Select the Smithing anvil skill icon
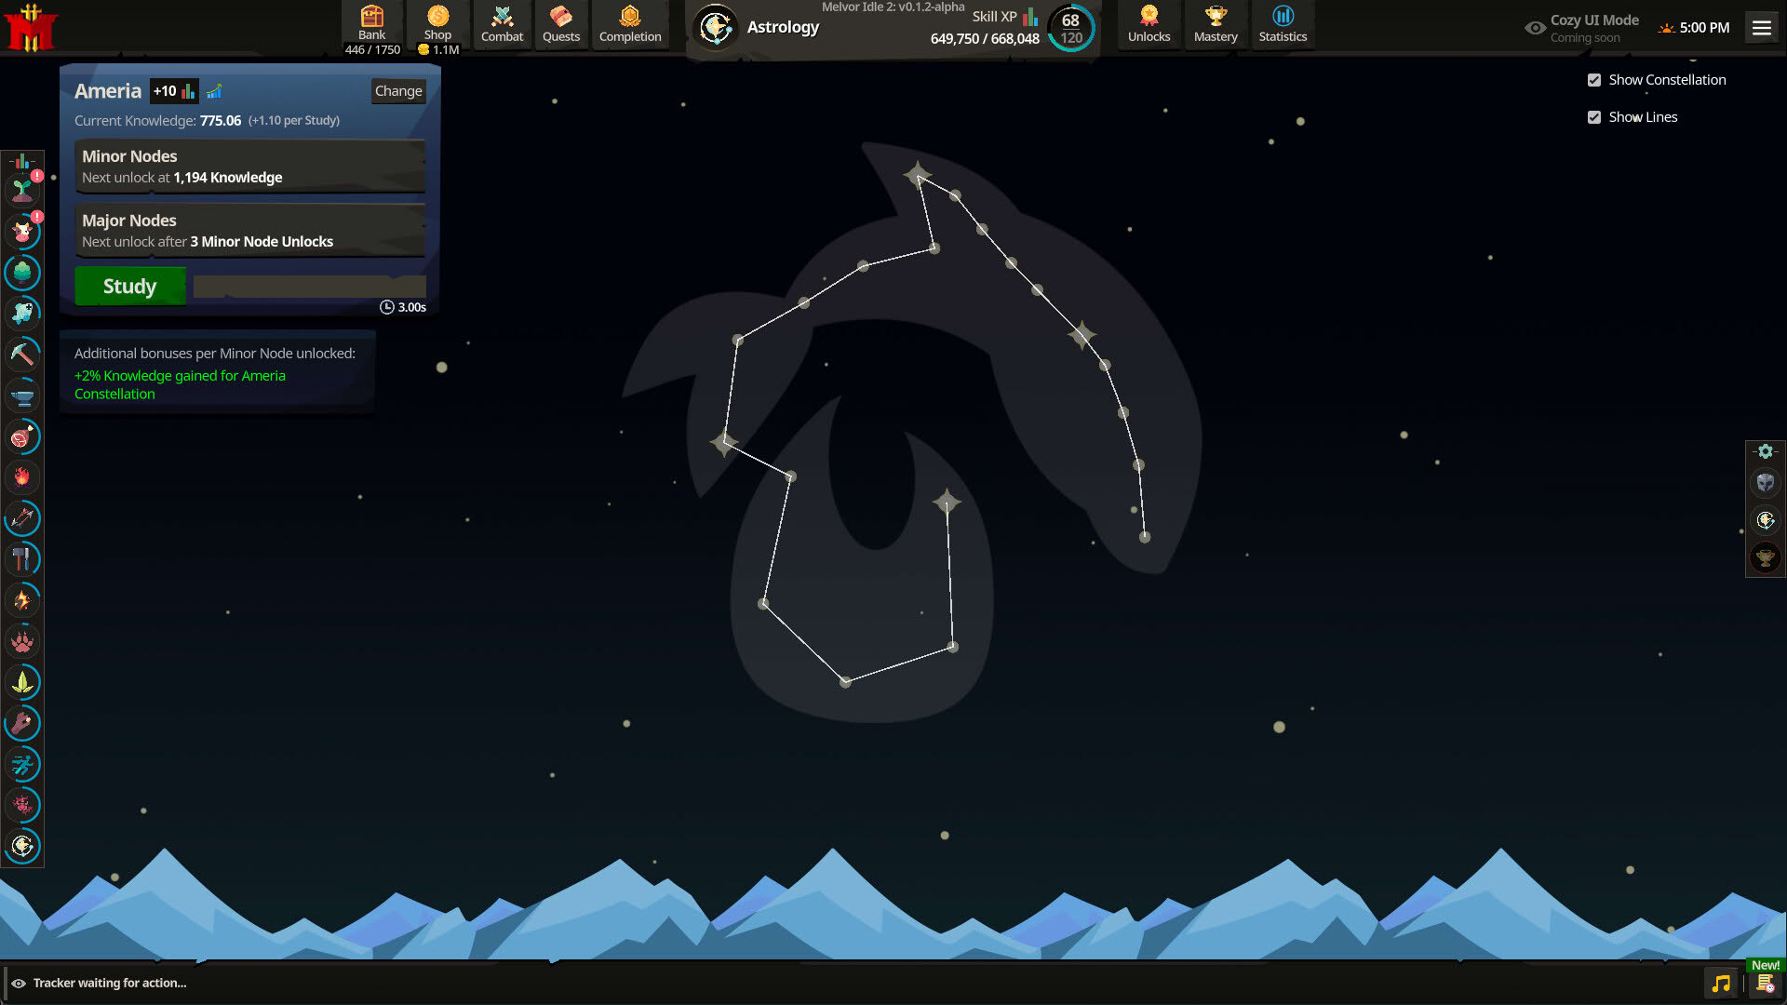Screen dimensions: 1787x1005 click(x=22, y=395)
